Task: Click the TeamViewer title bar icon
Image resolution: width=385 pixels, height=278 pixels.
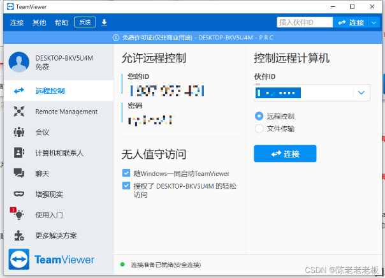Action: tap(11, 6)
